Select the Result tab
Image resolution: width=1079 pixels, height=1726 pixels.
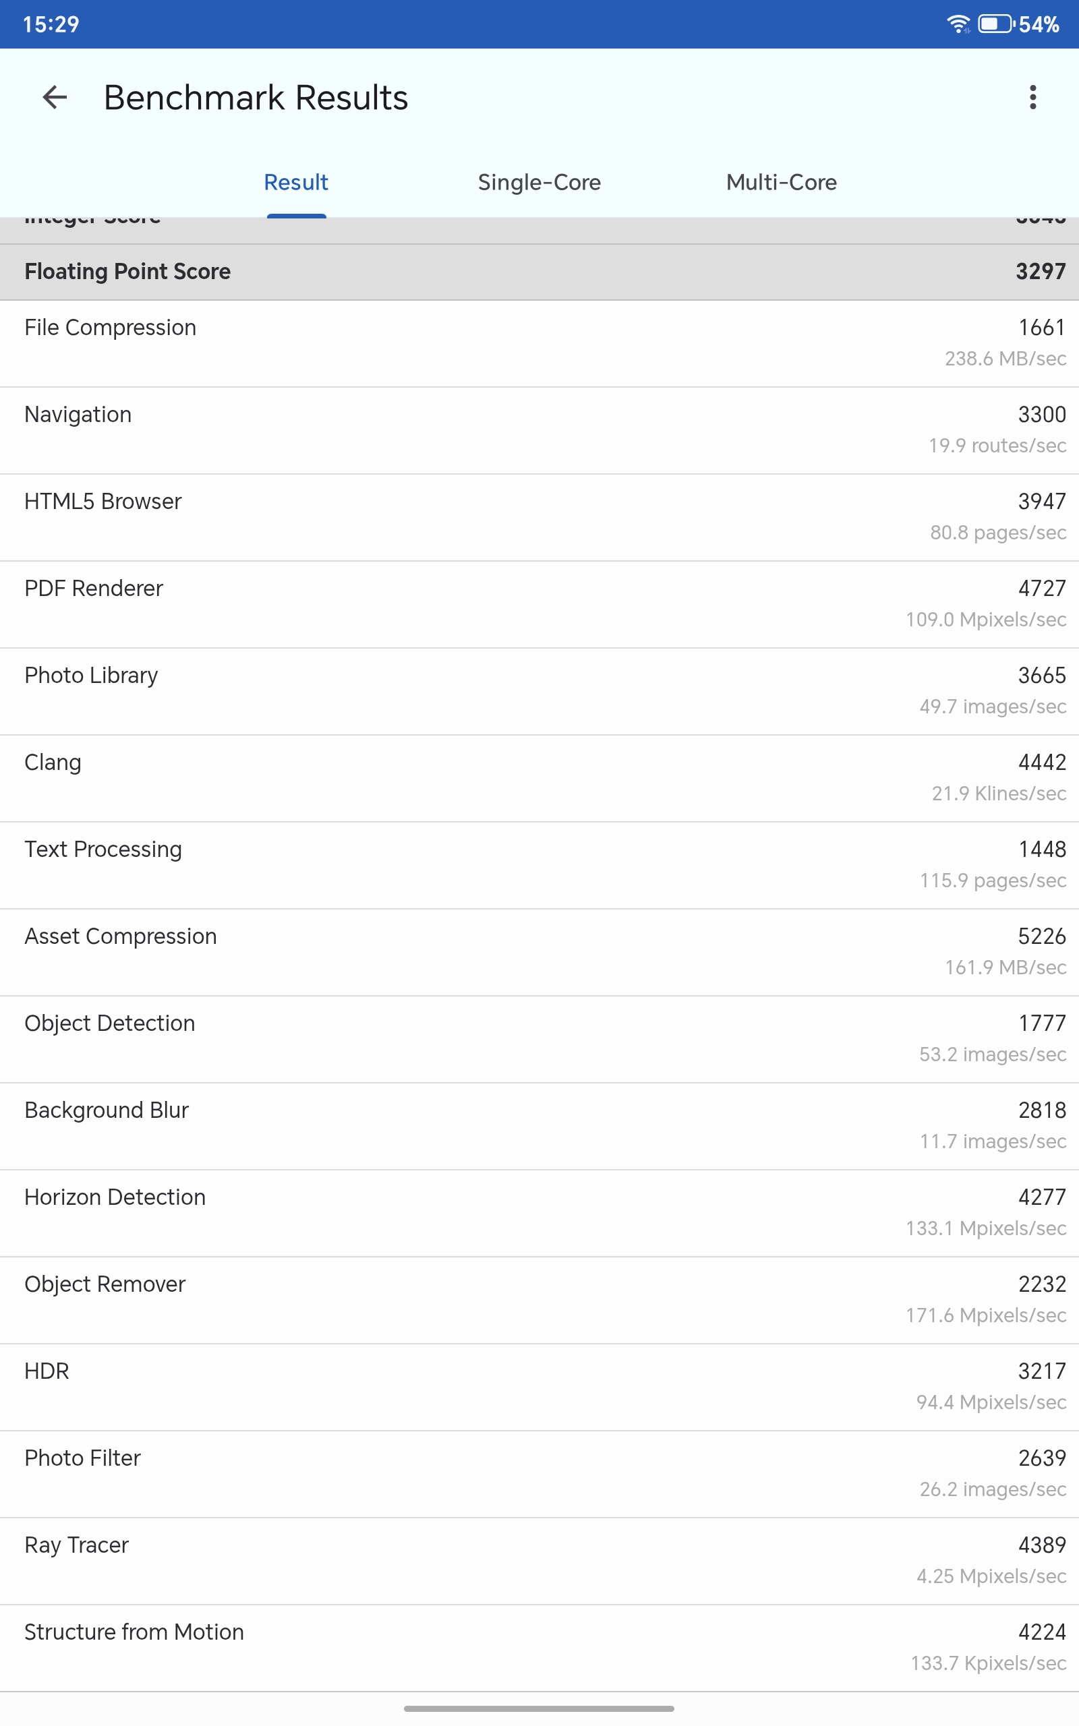[x=295, y=183]
